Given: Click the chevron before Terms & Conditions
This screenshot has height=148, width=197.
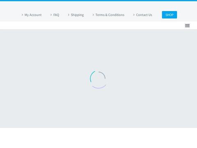Looking at the screenshot, I should [93, 15].
